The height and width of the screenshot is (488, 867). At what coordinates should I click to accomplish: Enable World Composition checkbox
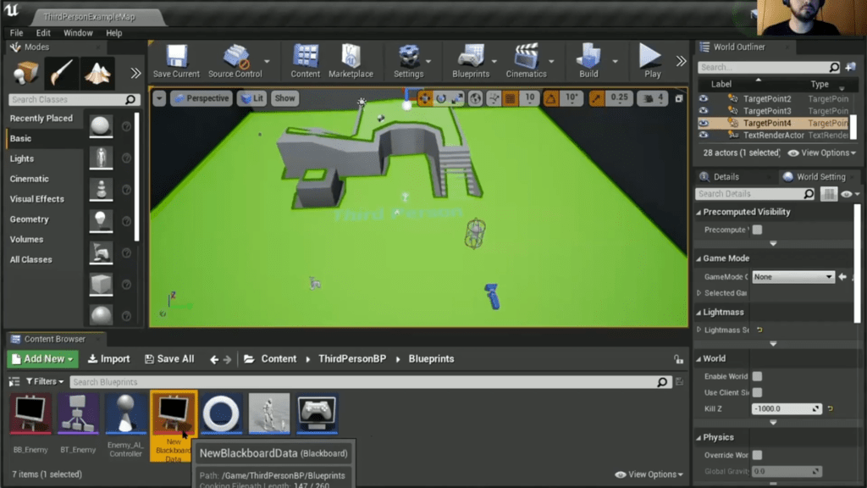coord(757,376)
